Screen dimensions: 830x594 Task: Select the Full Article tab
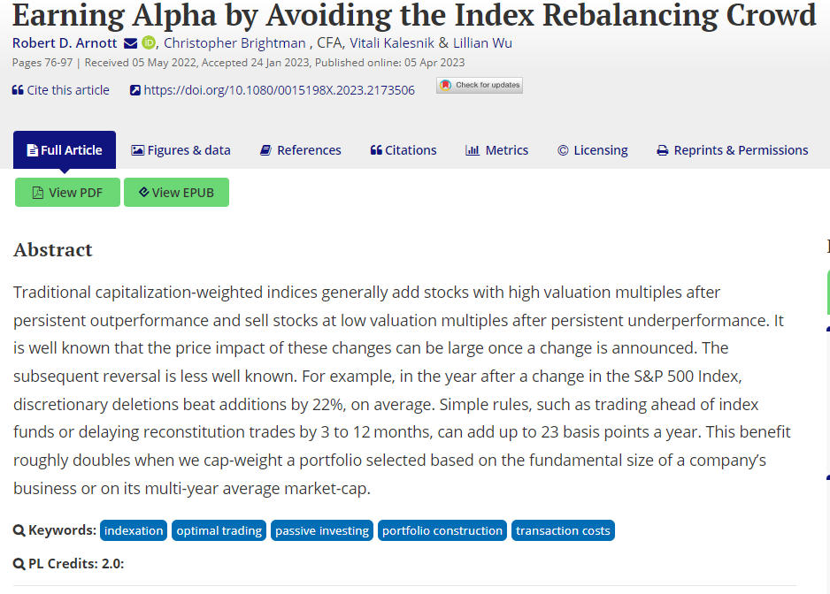coord(65,150)
